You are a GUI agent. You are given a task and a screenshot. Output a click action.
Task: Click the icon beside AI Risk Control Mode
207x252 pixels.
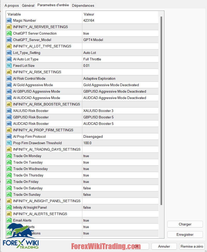9,79
